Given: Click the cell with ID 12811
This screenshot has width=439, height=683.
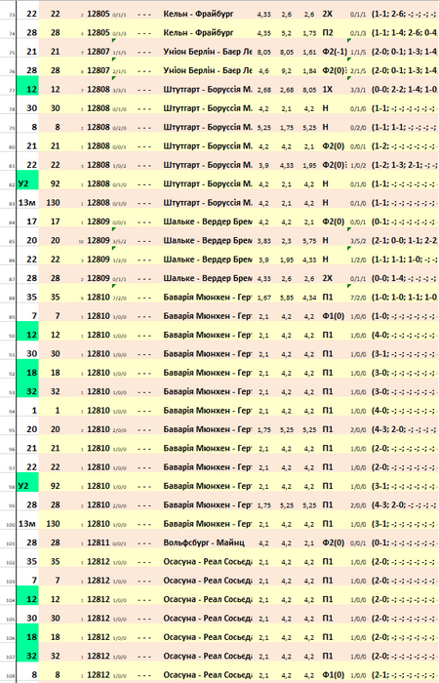Looking at the screenshot, I should (x=99, y=542).
